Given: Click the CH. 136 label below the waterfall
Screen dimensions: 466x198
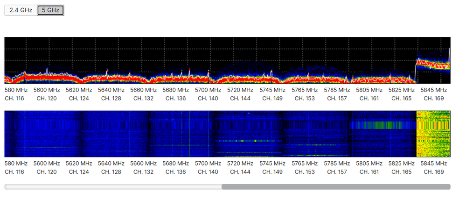Looking at the screenshot, I should point(175,172).
